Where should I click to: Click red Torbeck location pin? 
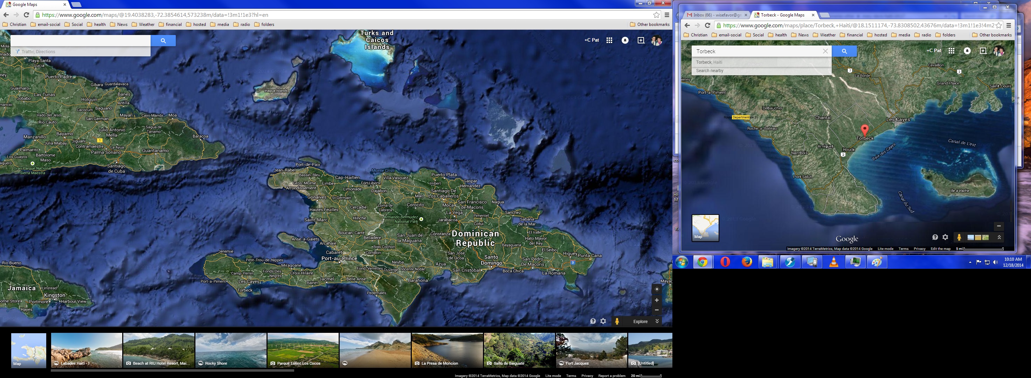pyautogui.click(x=865, y=130)
